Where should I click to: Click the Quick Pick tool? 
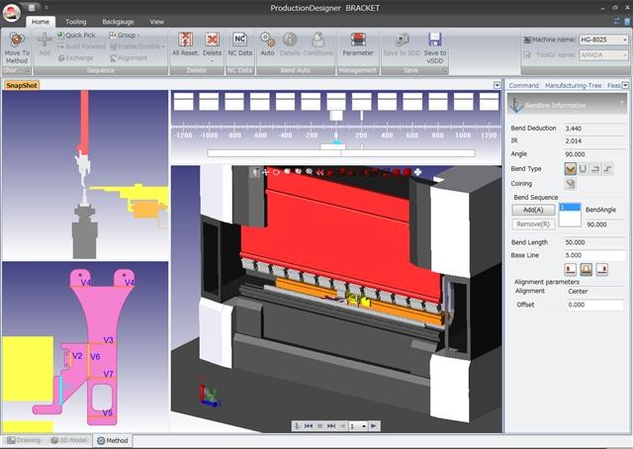(x=76, y=36)
